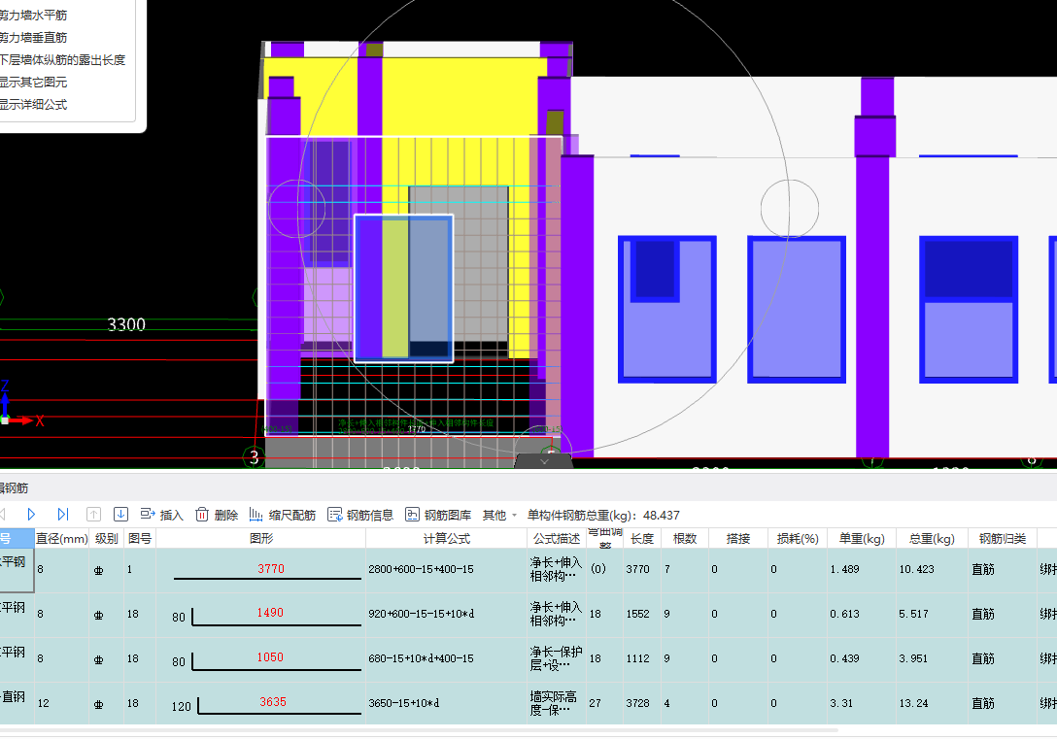Jump to the last rebar row

(63, 515)
